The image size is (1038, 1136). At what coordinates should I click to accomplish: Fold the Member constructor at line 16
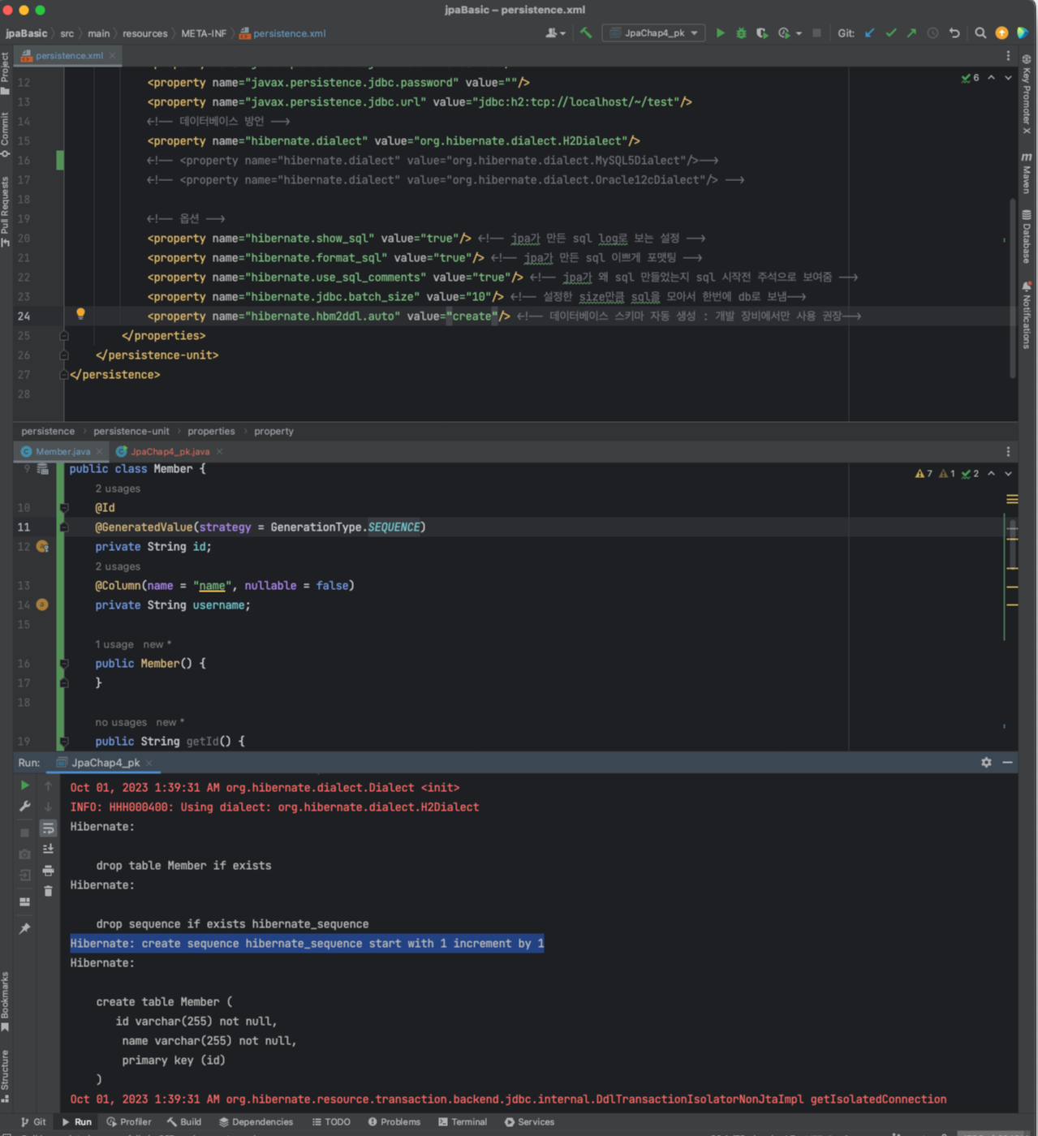click(64, 664)
